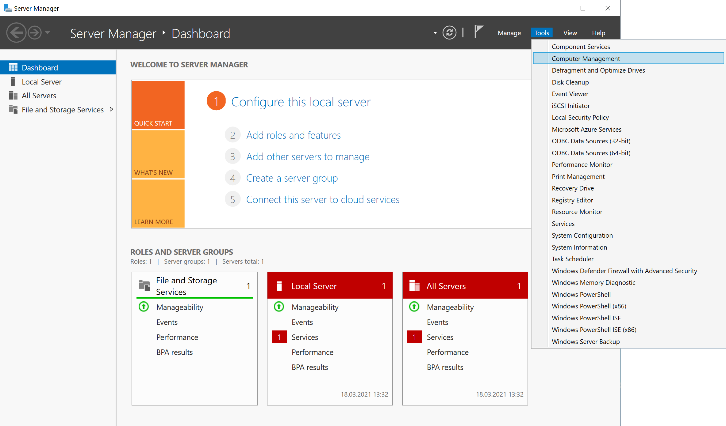This screenshot has height=426, width=726.
Task: Select Dashboard icon in sidebar
Action: (x=13, y=67)
